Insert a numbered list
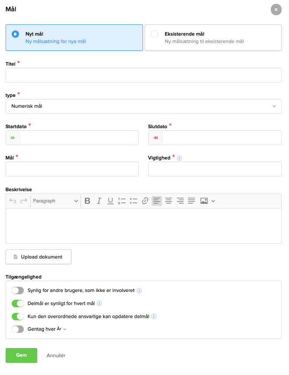Viewport: 289px width, 375px height. [x=122, y=201]
